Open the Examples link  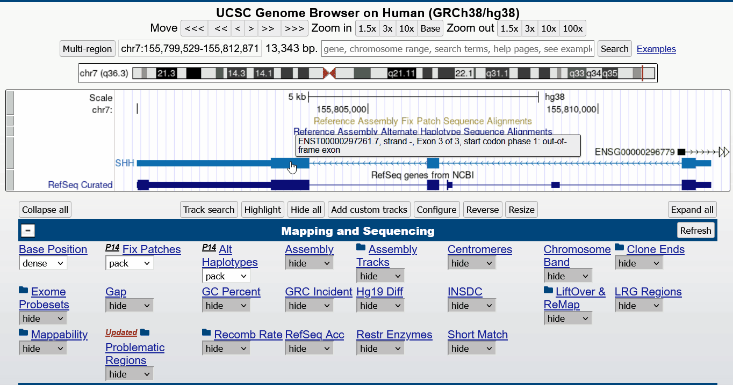[x=656, y=49]
